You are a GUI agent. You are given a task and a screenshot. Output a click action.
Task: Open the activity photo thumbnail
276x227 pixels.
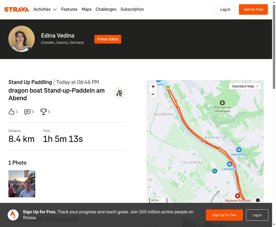point(22,184)
